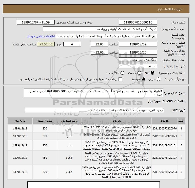Select the کالا/خدمت radio button
195x188 pixels.
(122, 73)
